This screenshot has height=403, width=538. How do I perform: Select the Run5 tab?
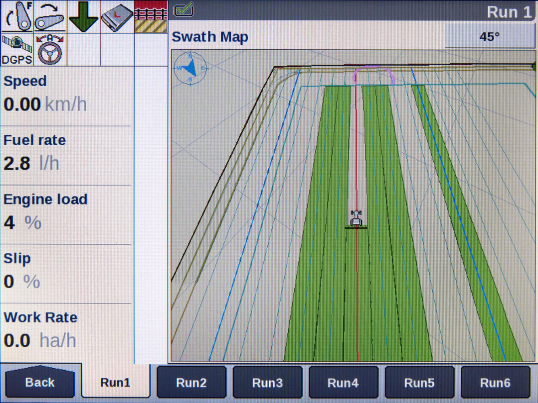coord(419,383)
